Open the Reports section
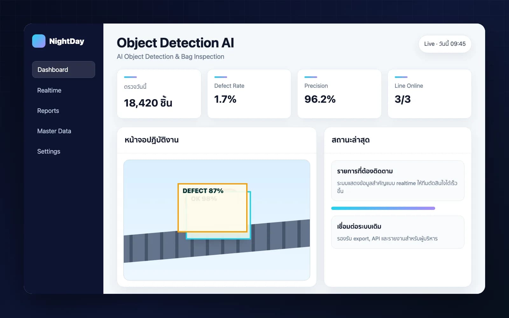Image resolution: width=509 pixels, height=318 pixels. click(x=48, y=111)
